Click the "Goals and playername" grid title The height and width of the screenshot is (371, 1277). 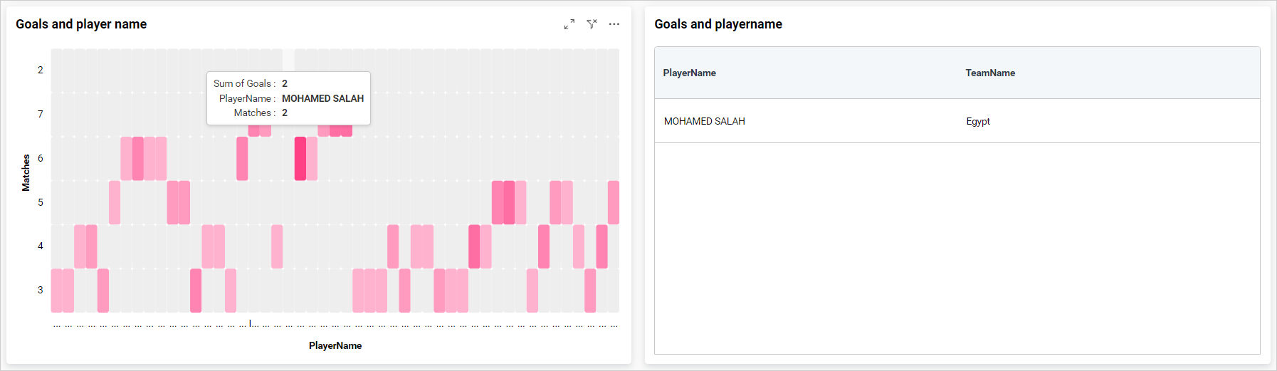[718, 24]
